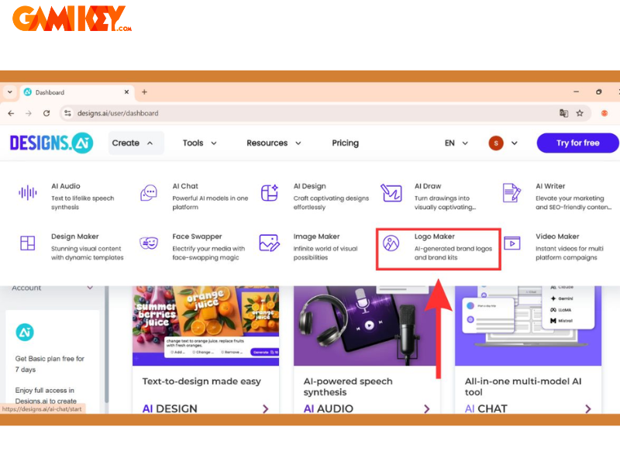Image resolution: width=620 pixels, height=465 pixels.
Task: Click the Logo Maker icon
Action: pyautogui.click(x=391, y=243)
